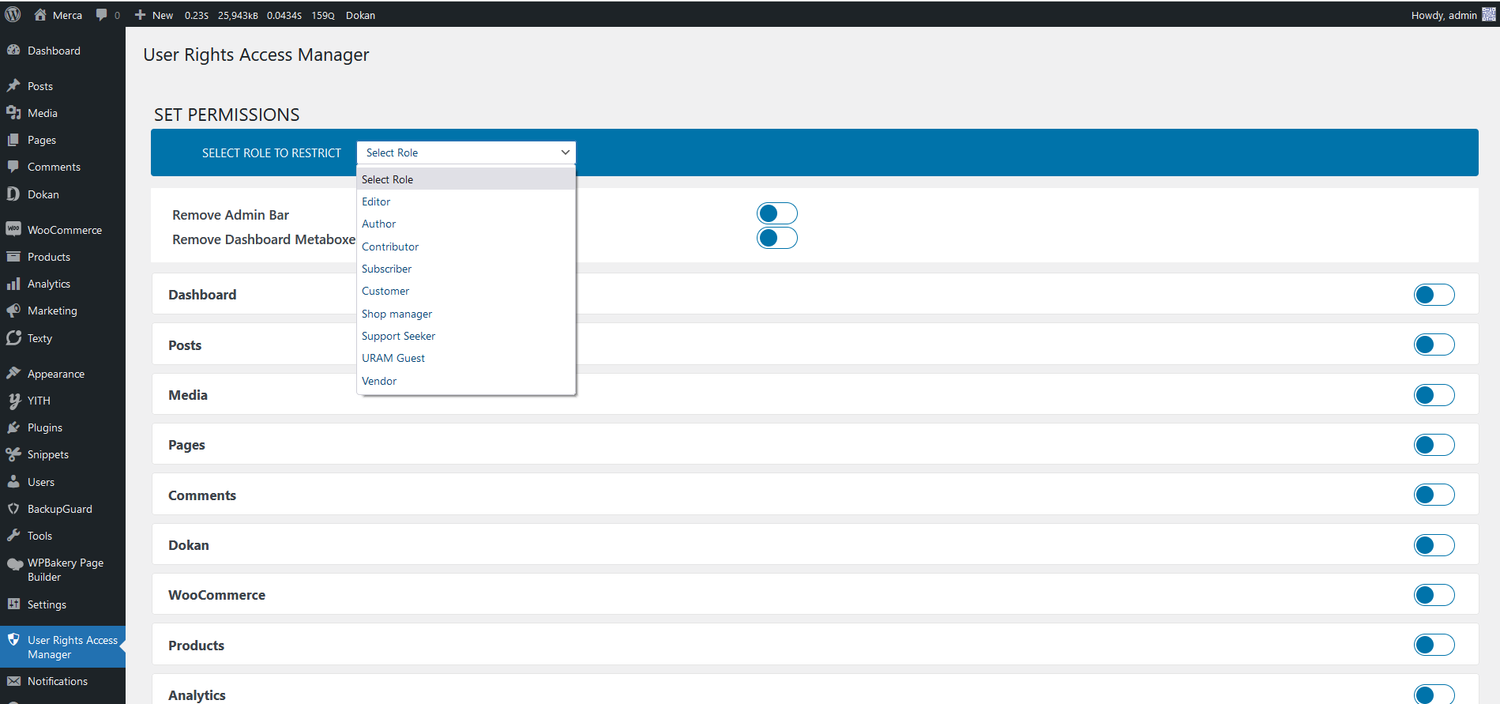Click the Tools wrench icon in sidebar
The image size is (1500, 704).
click(13, 535)
